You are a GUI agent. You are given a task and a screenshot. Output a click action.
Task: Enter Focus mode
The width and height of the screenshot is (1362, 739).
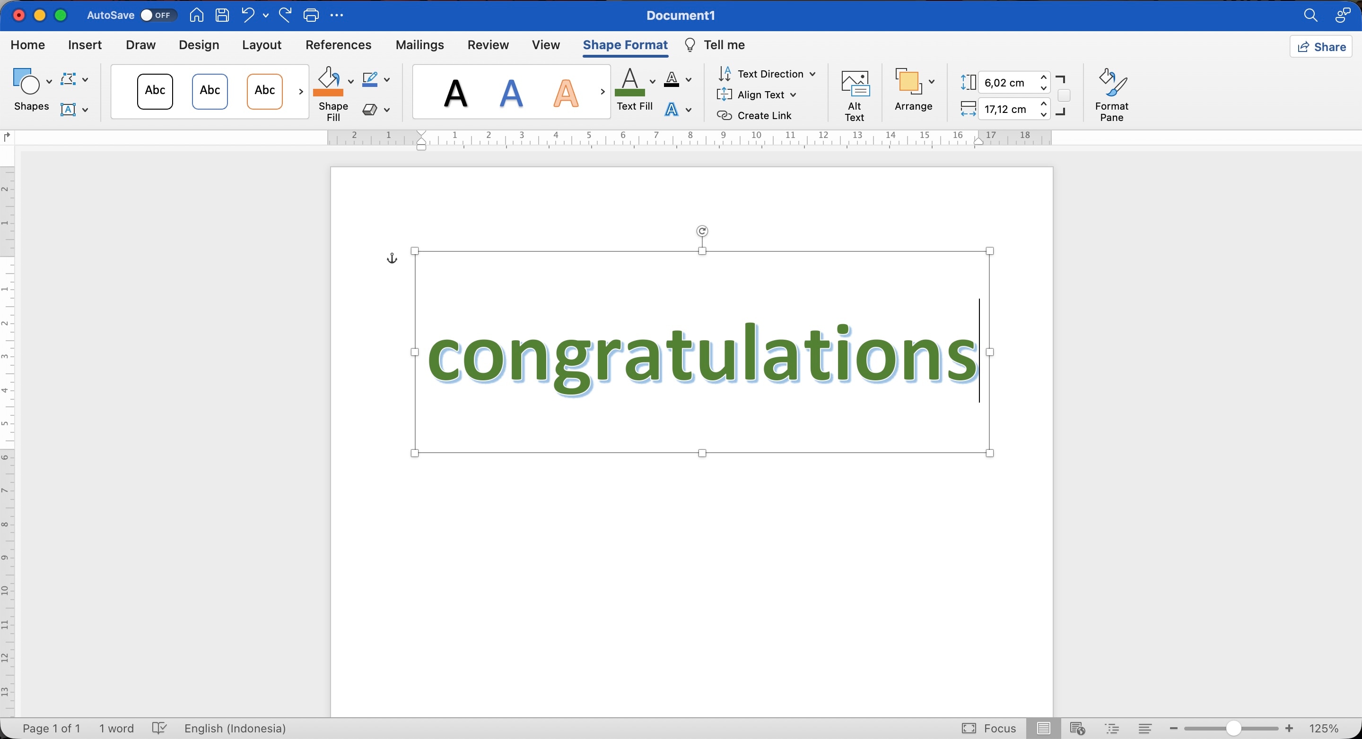point(989,729)
